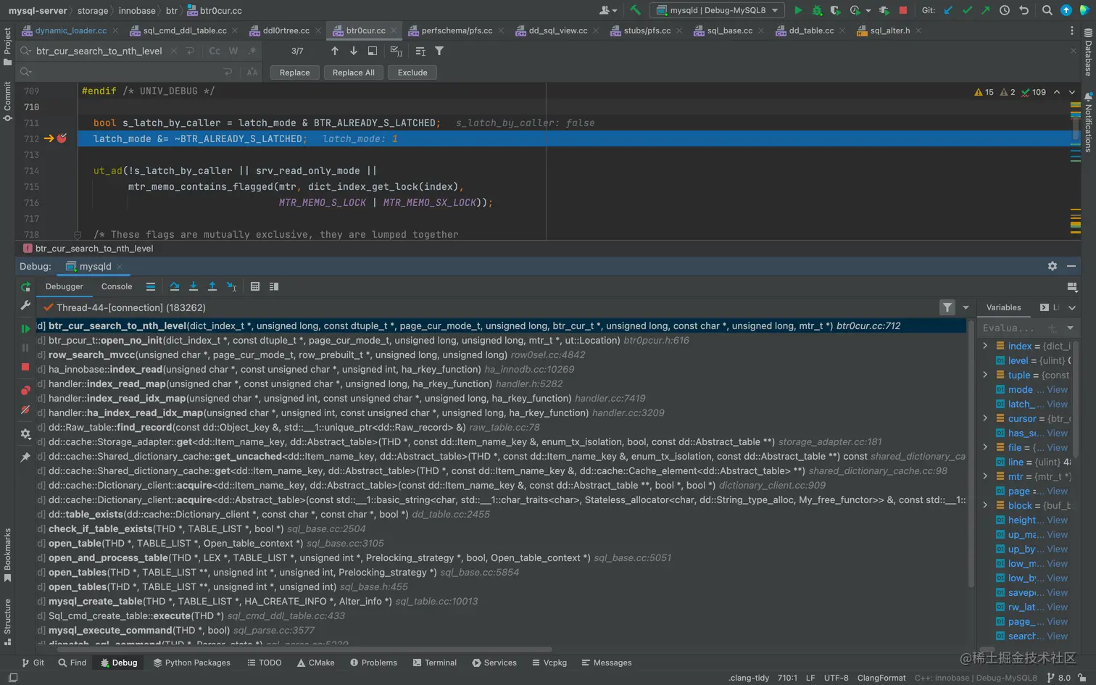Click the Profile run icon
The image size is (1096, 685).
pyautogui.click(x=855, y=10)
